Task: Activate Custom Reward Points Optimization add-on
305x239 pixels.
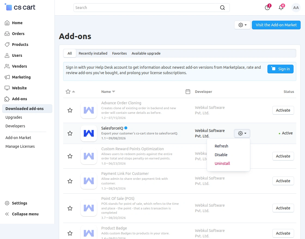Action: pyautogui.click(x=283, y=156)
